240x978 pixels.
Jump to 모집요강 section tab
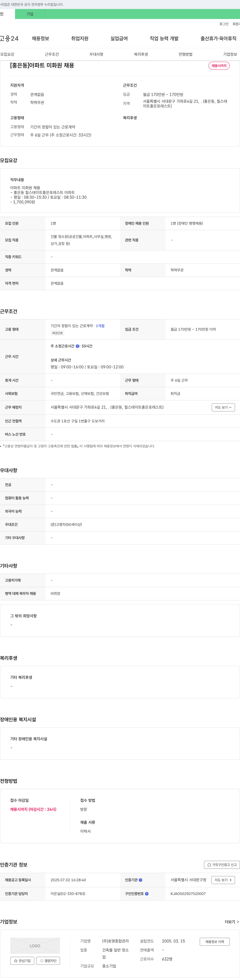point(7,54)
